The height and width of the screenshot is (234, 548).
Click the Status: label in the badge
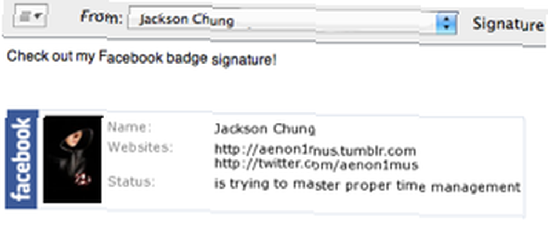[131, 181]
